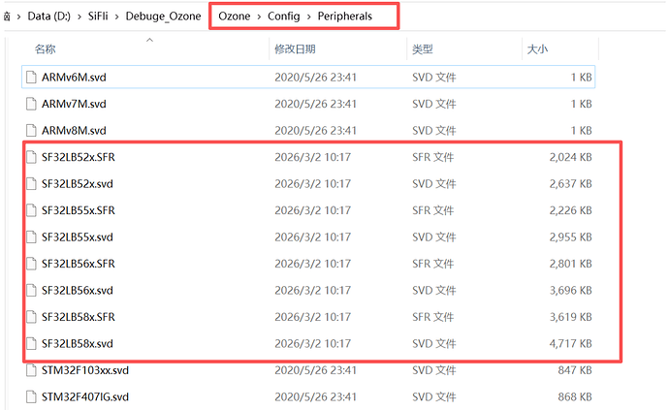Click size 847 KB of STM32F103xx.svd
Screen dimensions: 669x410
pyautogui.click(x=575, y=370)
